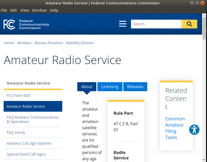
Task: Click the yellow search magnifier button
Action: [189, 24]
